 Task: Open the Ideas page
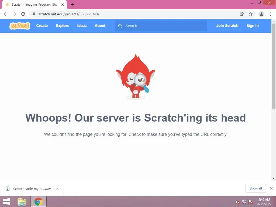point(82,26)
